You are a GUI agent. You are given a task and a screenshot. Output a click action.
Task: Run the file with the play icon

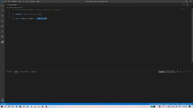pos(184,5)
